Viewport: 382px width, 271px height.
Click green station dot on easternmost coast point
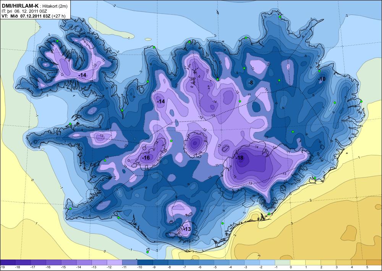[361, 102]
